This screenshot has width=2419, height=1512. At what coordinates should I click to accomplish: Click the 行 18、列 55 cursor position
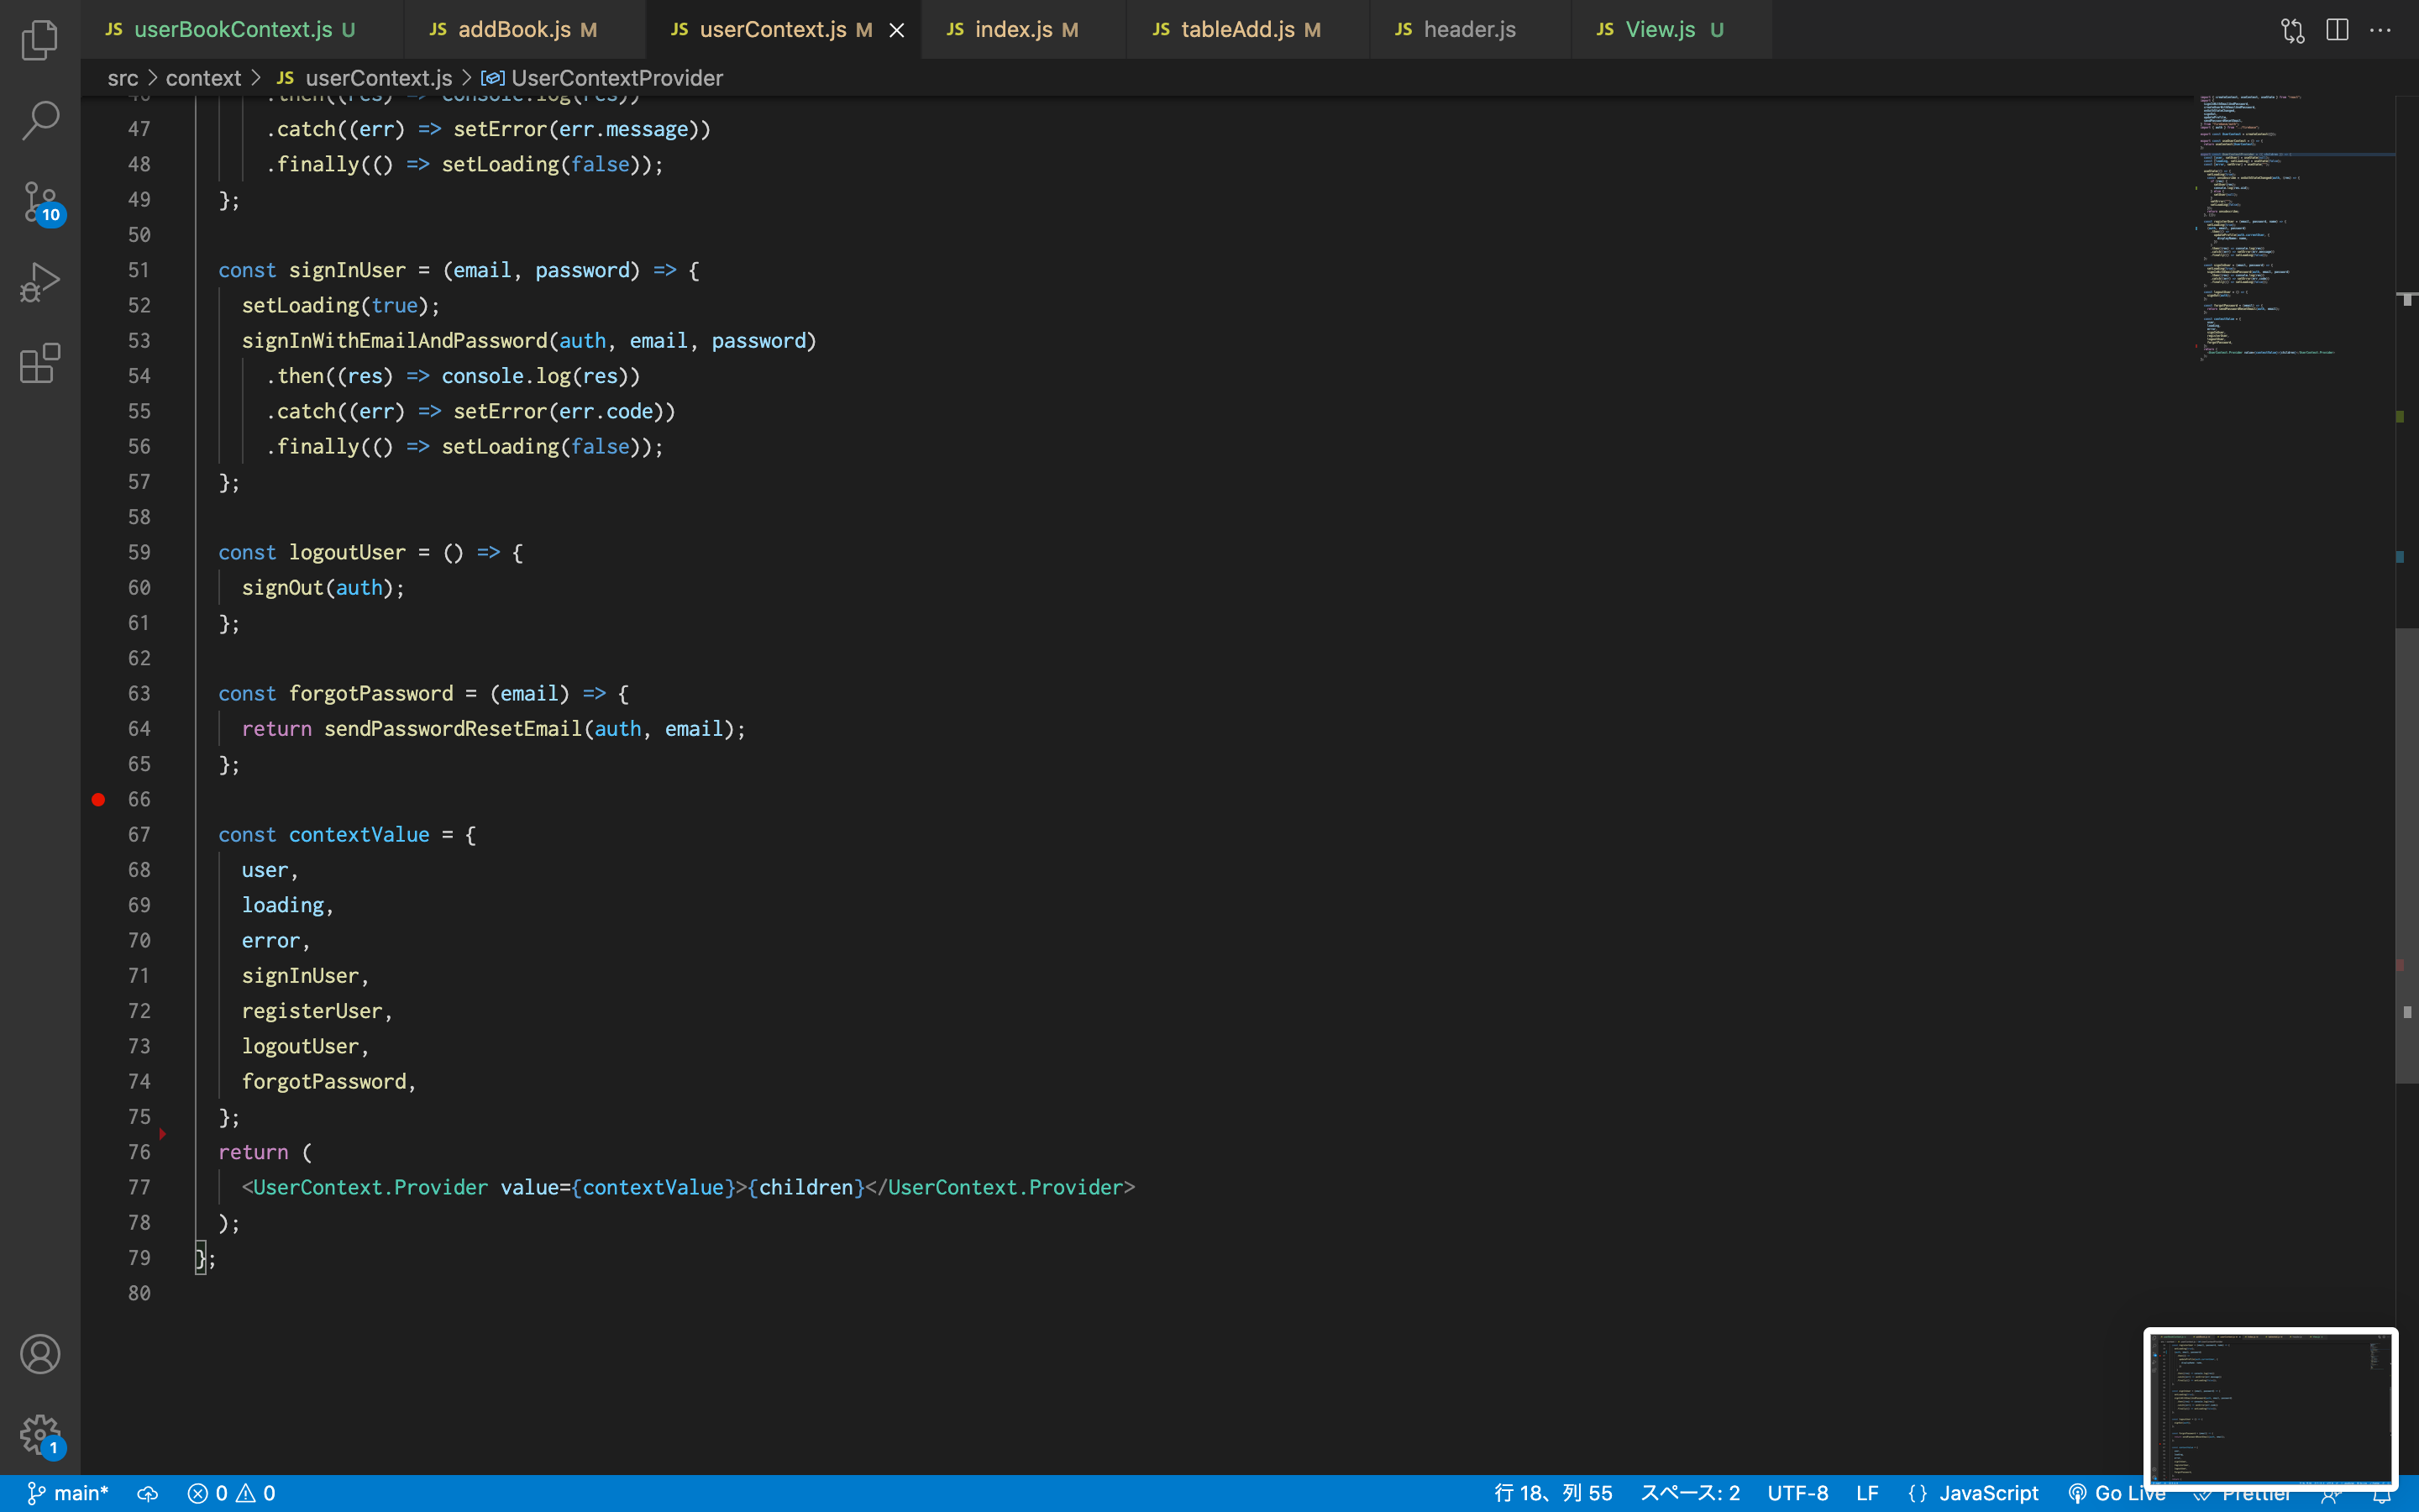(x=1553, y=1493)
